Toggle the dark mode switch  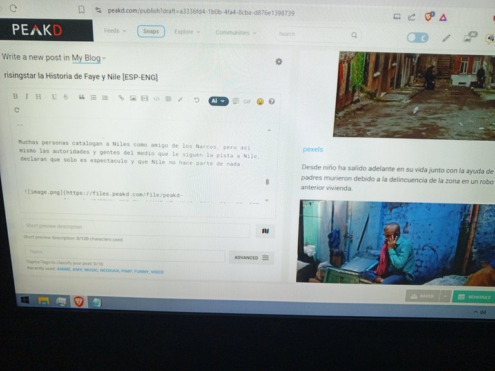pos(418,38)
